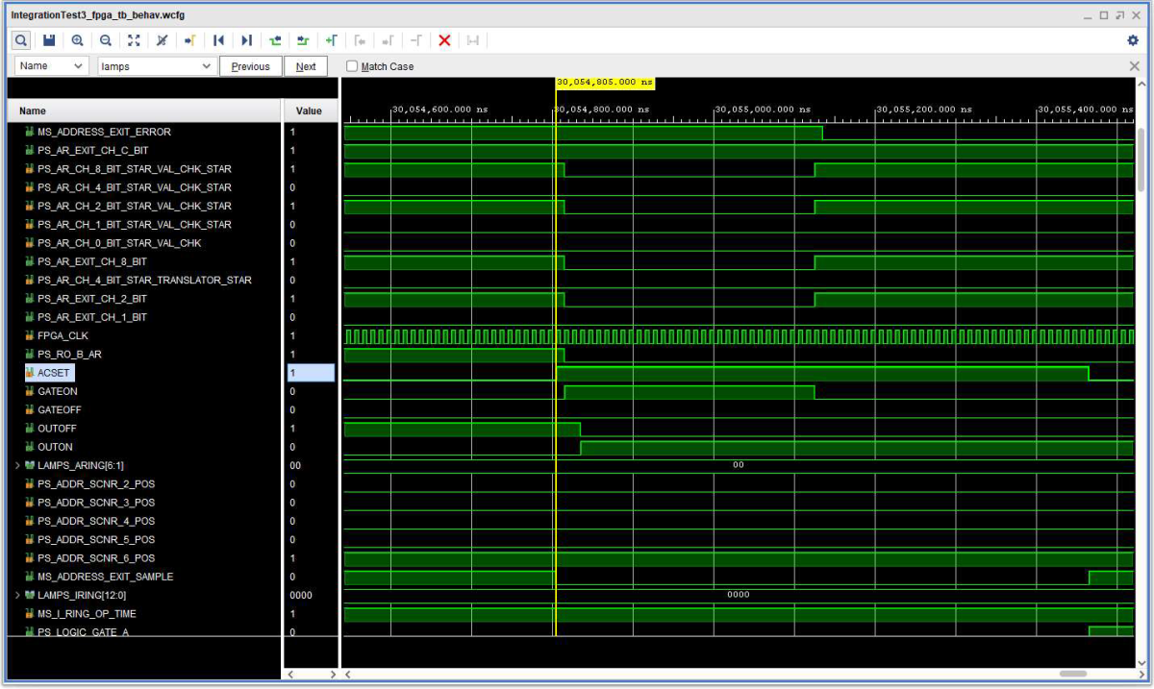This screenshot has width=1154, height=689.
Task: Open the waveform settings gear
Action: (x=1133, y=40)
